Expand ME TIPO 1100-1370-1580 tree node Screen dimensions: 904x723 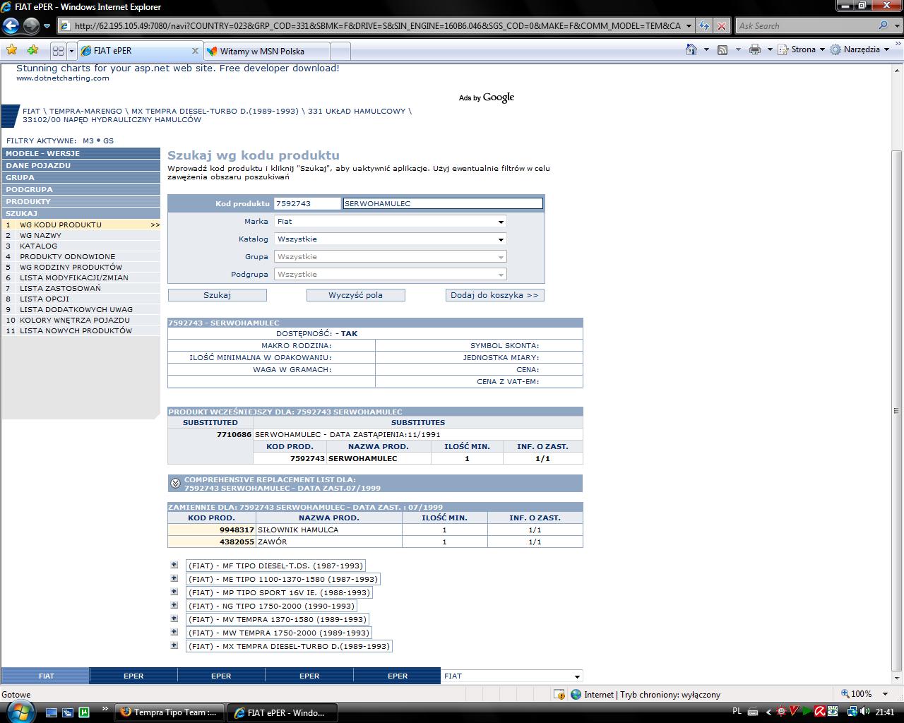174,578
